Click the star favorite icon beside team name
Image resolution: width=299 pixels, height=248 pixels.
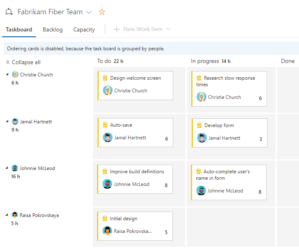102,12
